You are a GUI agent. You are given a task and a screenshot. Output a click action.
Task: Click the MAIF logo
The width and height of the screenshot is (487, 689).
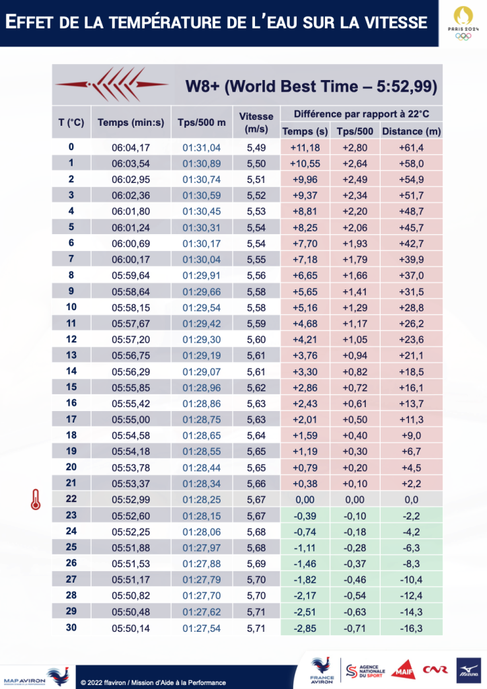(x=403, y=670)
